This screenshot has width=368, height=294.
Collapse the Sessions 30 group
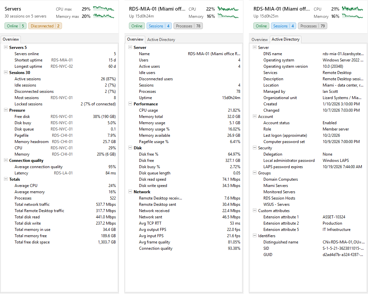pos(6,72)
